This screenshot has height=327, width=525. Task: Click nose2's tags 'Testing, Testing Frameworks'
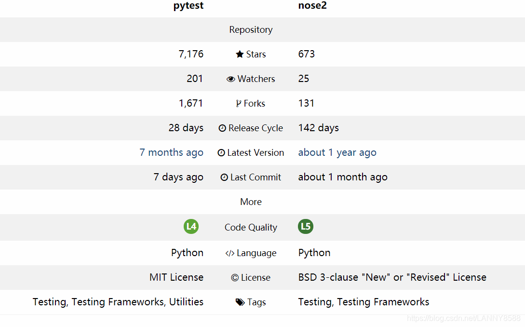[x=363, y=302]
